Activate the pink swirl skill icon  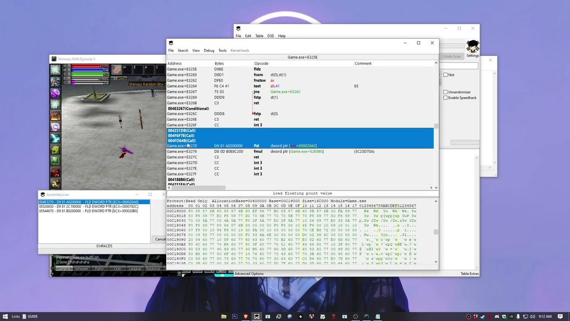[x=55, y=128]
